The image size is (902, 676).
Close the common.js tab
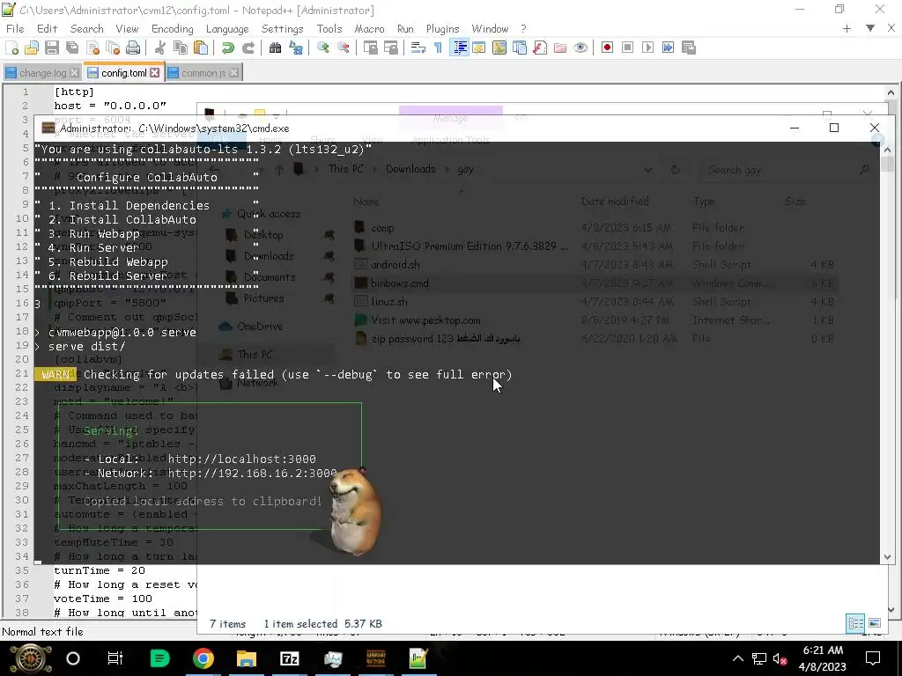[x=234, y=73]
